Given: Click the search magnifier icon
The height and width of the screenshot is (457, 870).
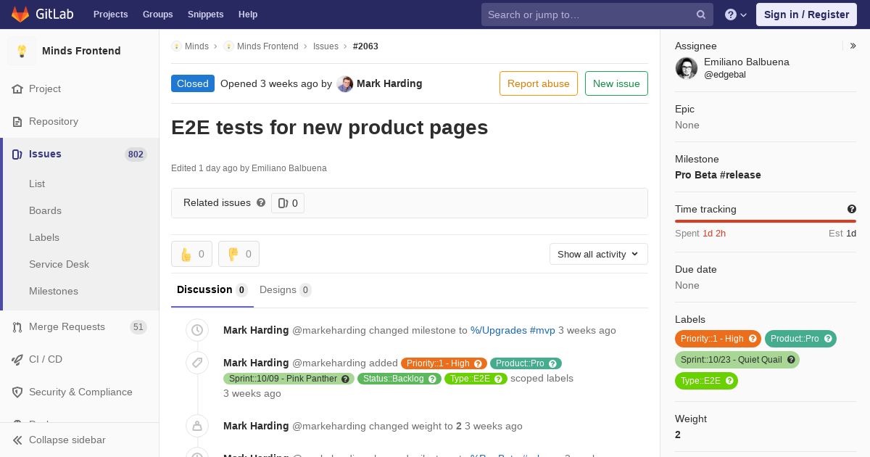Looking at the screenshot, I should tap(701, 15).
